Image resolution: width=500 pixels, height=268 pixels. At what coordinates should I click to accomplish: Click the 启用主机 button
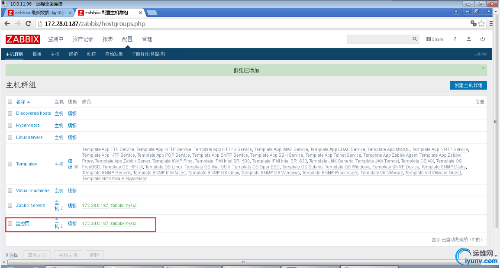[x=37, y=255]
